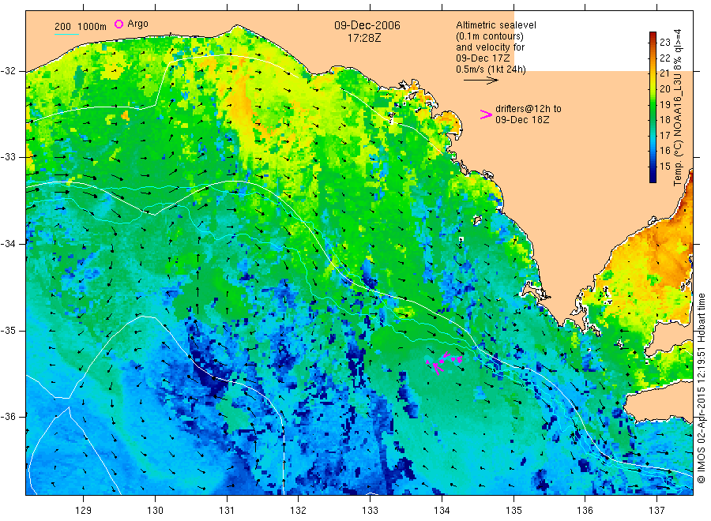
Task: Click the '0.5m/s (1kt 24h)' caption
Action: tap(491, 69)
